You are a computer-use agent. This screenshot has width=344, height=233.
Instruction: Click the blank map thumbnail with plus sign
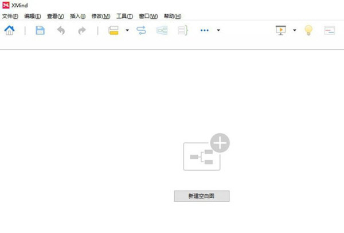tap(205, 153)
